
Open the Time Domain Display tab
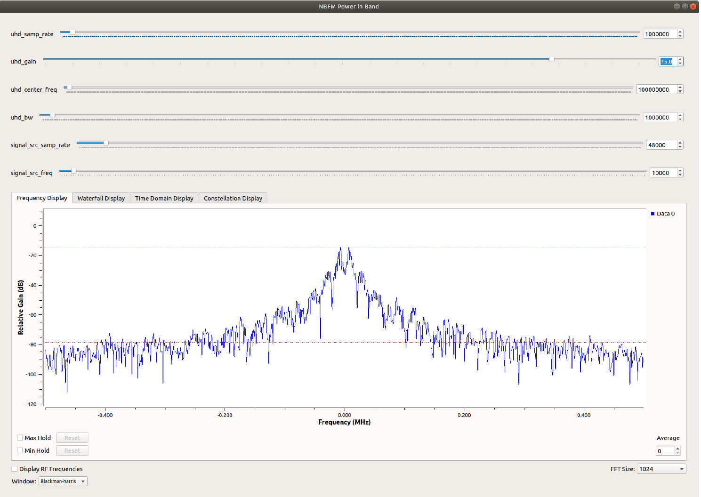(x=164, y=198)
